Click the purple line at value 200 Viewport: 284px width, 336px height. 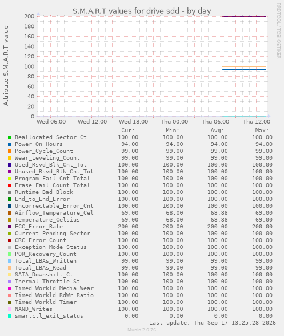[x=244, y=16]
